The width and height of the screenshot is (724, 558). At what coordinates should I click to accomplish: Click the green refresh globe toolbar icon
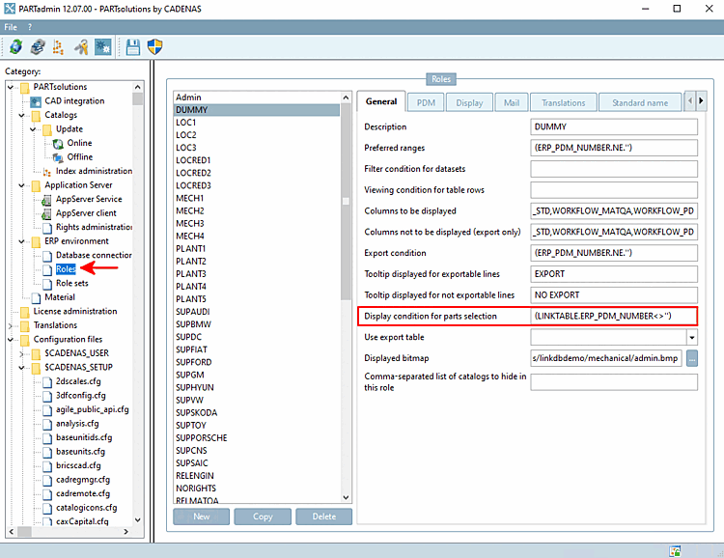click(x=15, y=46)
